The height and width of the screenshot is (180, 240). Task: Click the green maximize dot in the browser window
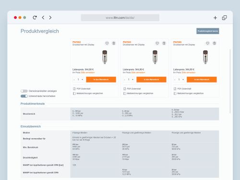[x=24, y=17]
